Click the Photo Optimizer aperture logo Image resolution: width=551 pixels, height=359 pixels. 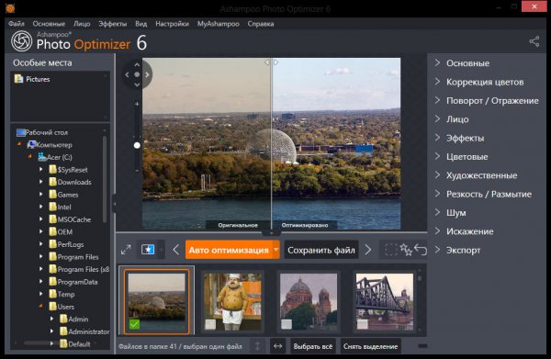point(21,41)
